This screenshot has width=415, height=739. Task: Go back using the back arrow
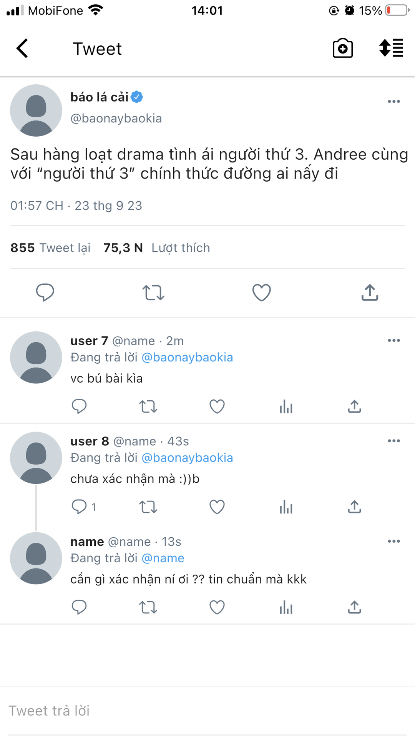[22, 48]
